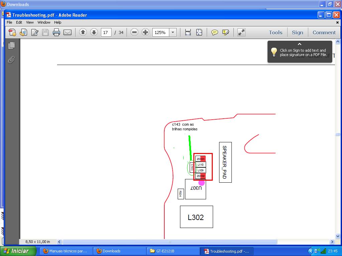Image resolution: width=342 pixels, height=256 pixels.
Task: Switch to Downloads taskbar item
Action: [120, 251]
